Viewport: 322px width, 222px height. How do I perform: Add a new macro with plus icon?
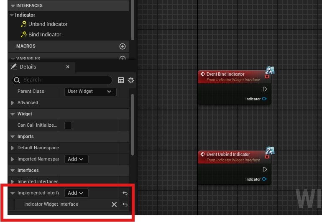(x=123, y=46)
